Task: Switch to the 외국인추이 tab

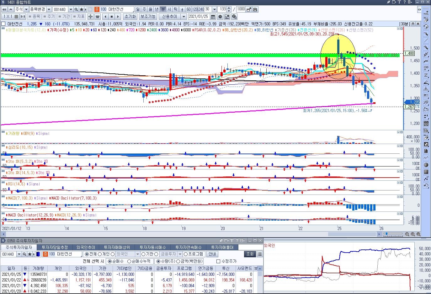Action: [x=86, y=248]
